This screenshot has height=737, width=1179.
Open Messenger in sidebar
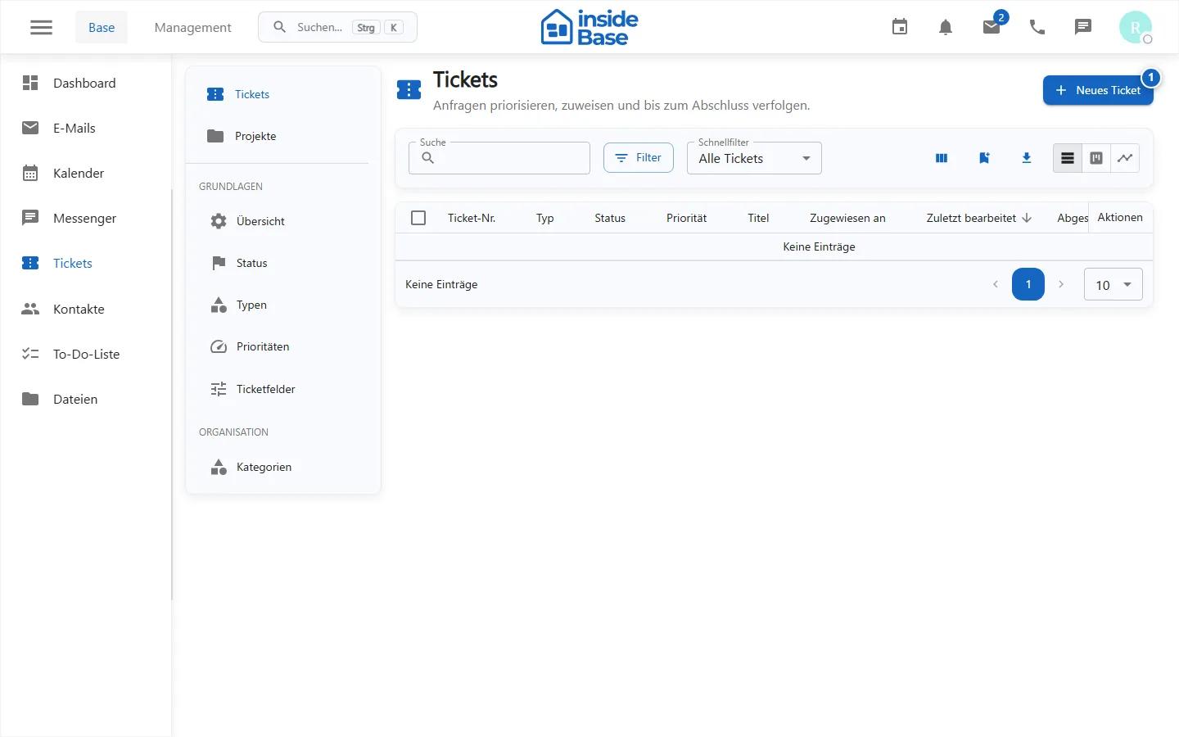pyautogui.click(x=85, y=218)
